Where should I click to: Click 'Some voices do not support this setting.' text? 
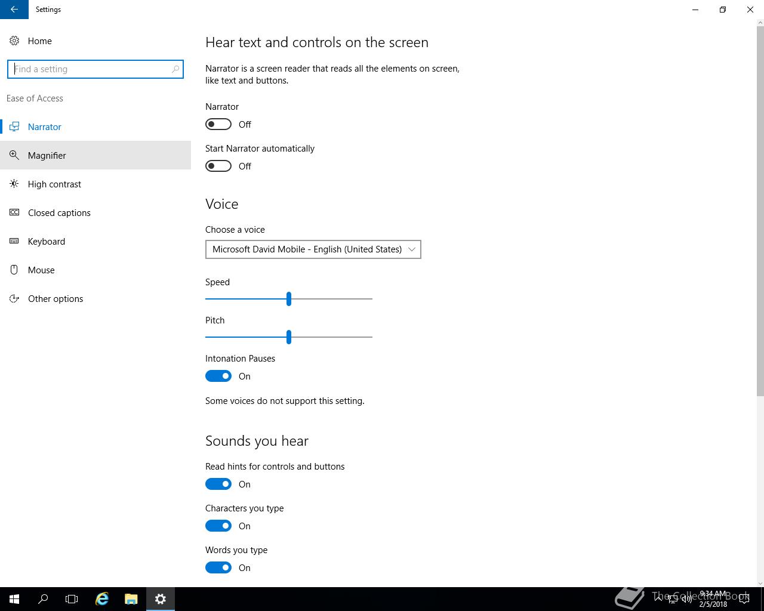click(x=285, y=401)
